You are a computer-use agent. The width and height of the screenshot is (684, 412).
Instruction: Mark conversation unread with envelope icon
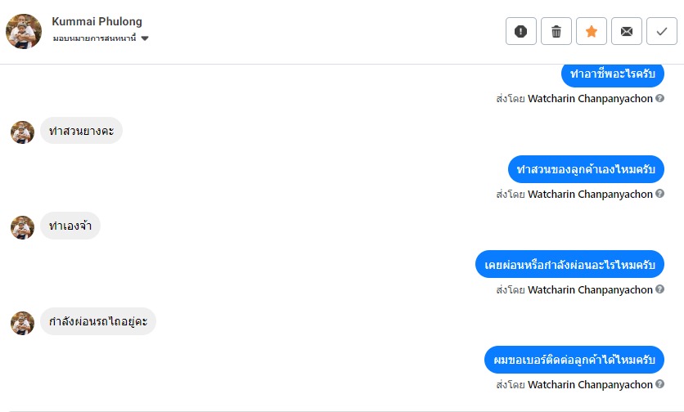(x=627, y=32)
